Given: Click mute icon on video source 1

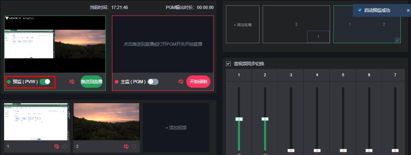Looking at the screenshot, I should [x=57, y=146].
